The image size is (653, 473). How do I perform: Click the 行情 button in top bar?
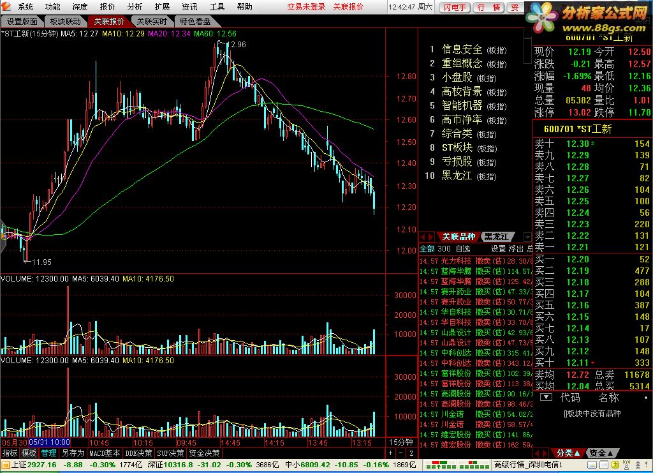[x=489, y=7]
